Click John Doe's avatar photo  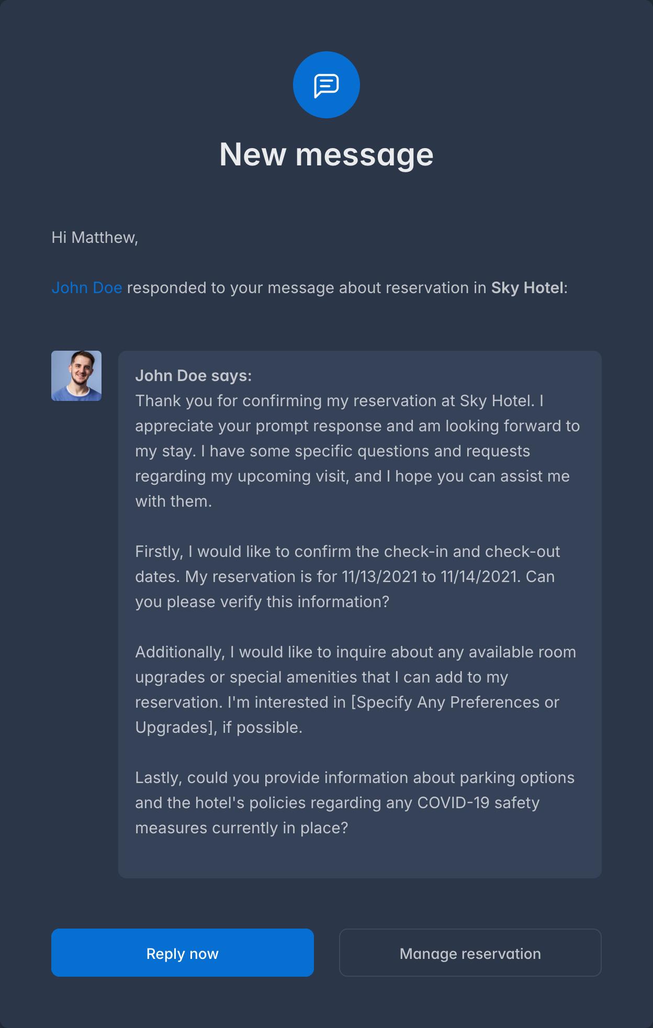tap(76, 376)
